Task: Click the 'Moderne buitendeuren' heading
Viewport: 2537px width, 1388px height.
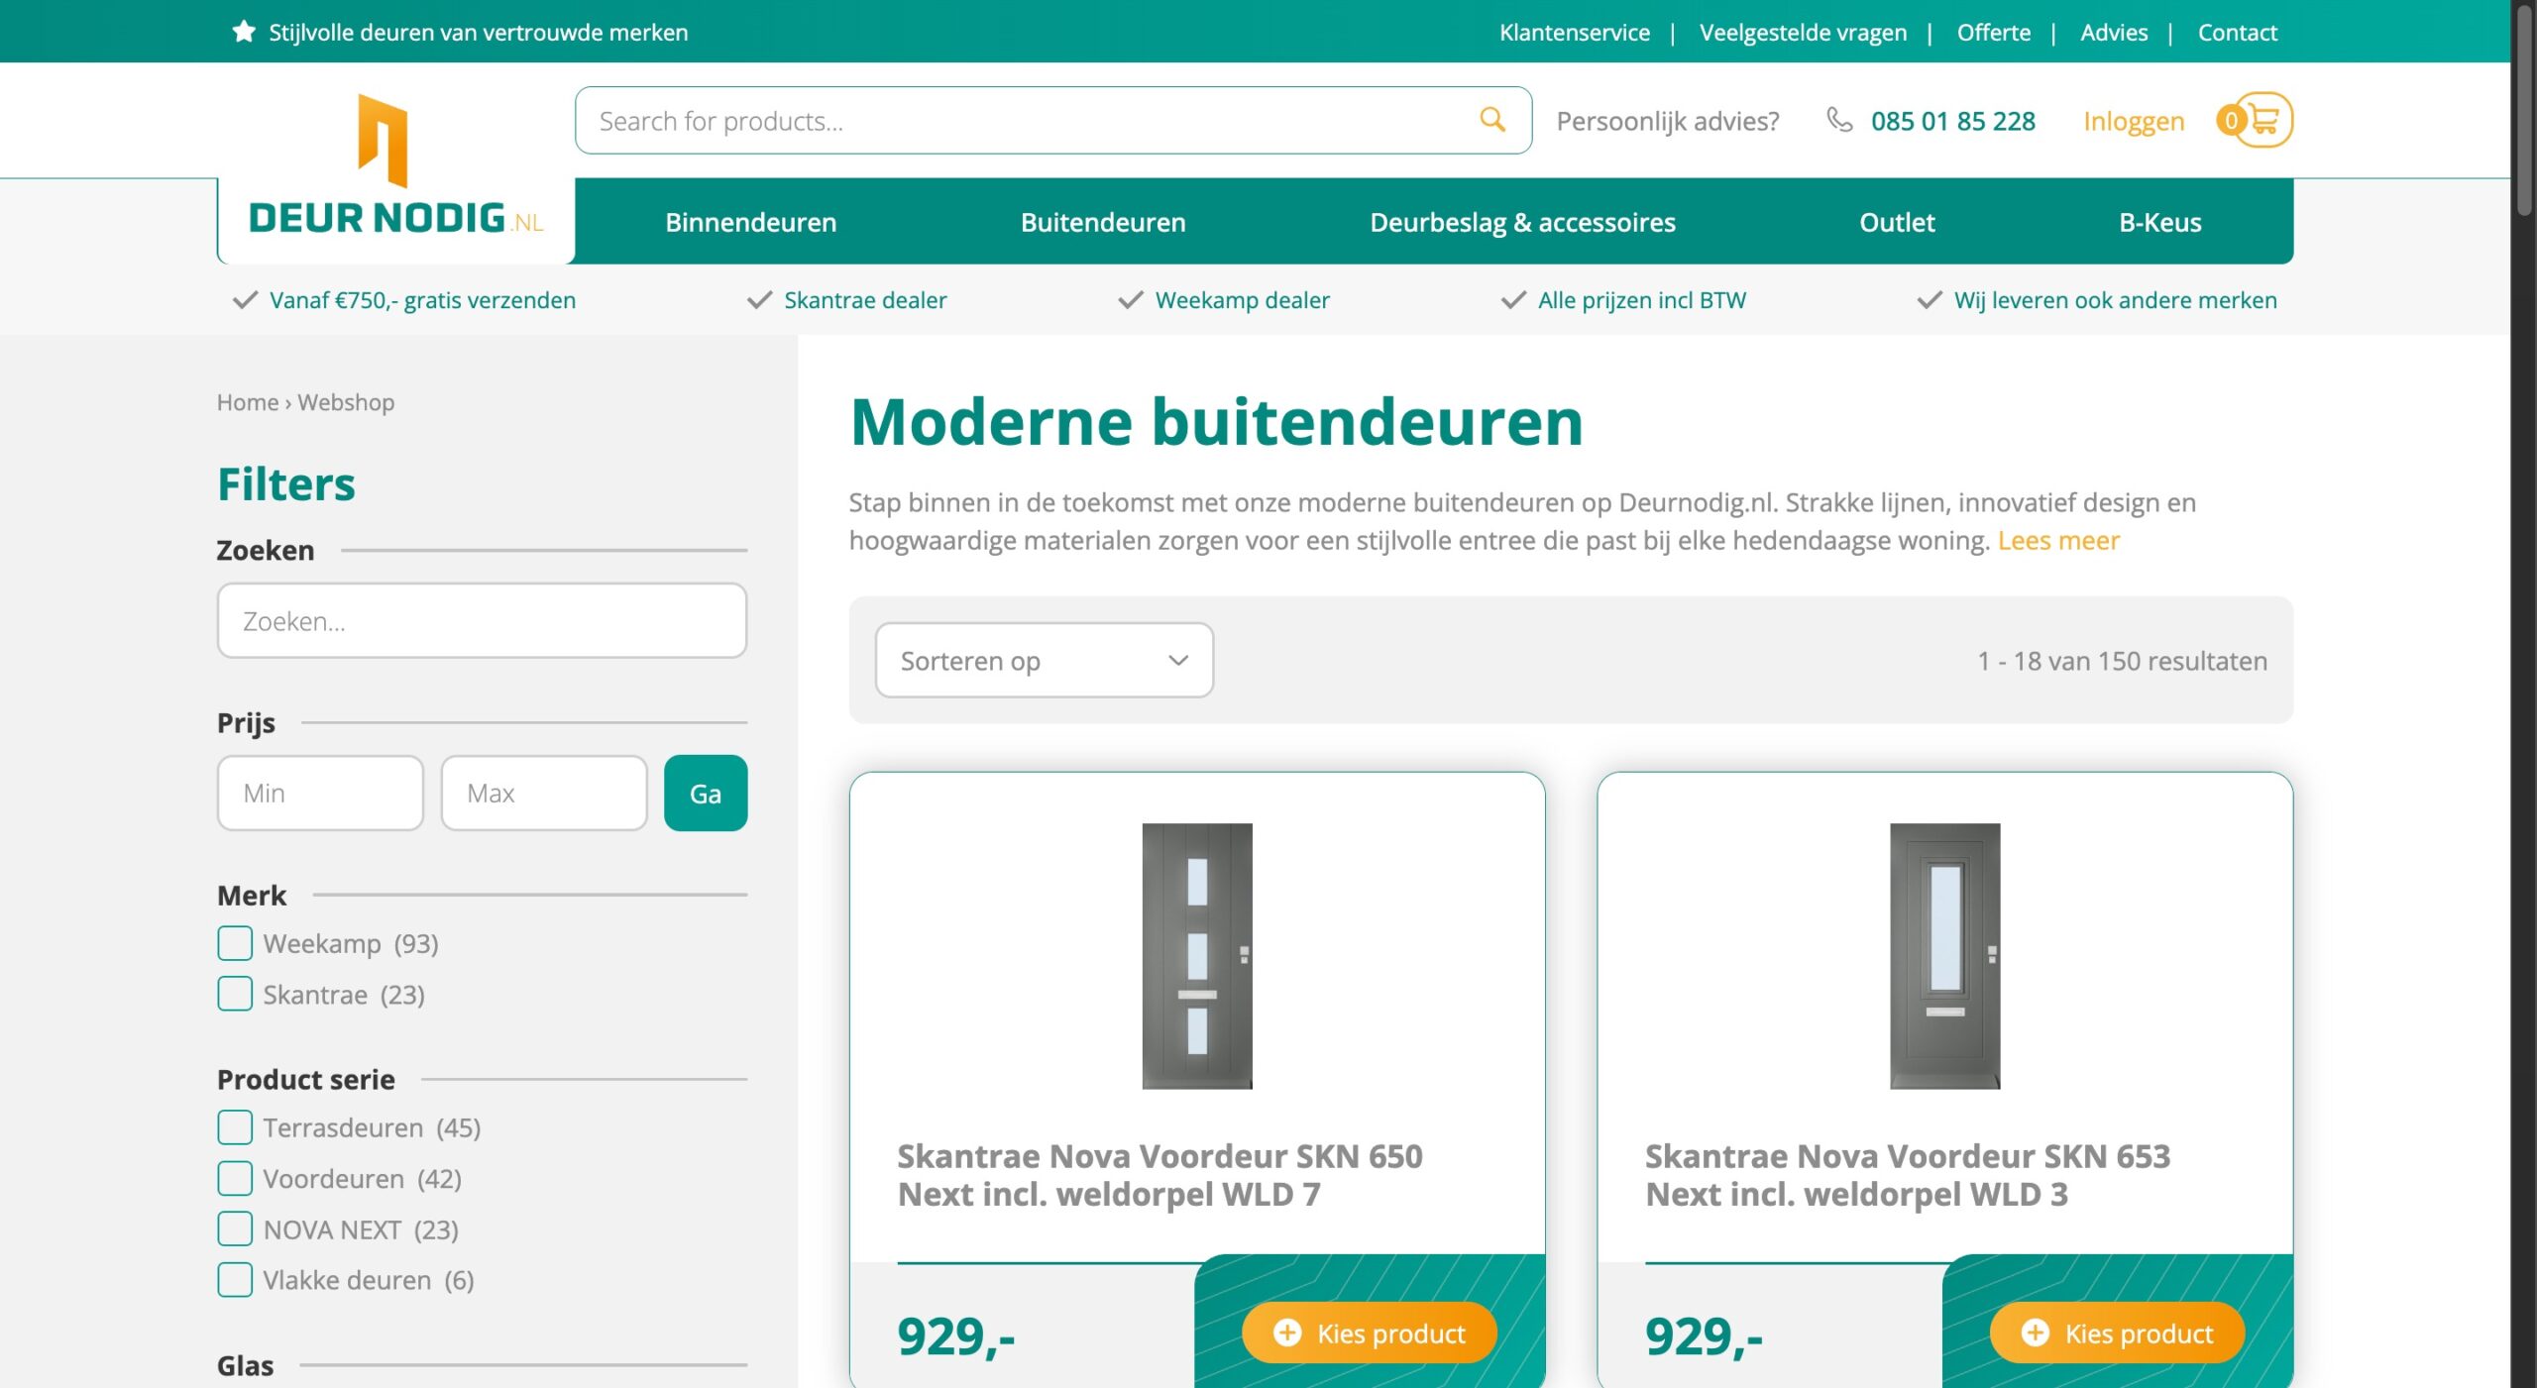Action: 1217,421
